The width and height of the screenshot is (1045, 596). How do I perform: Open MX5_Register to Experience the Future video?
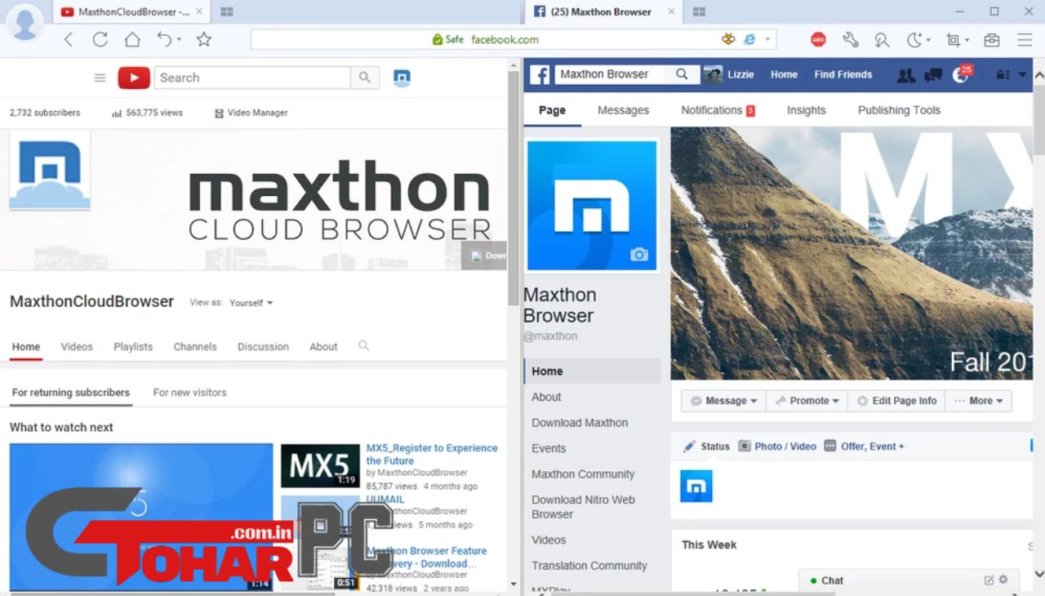[x=432, y=454]
